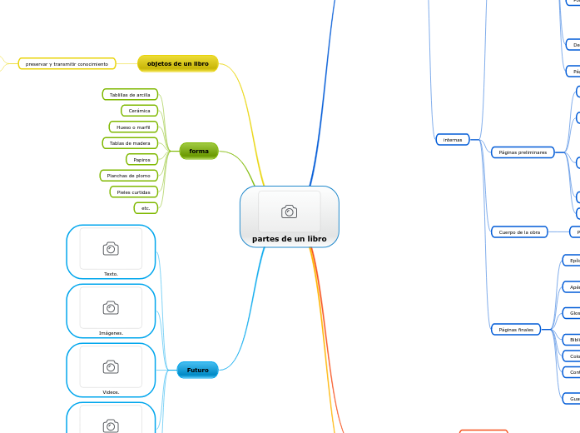
Task: Click the 'Pieles curtidas' node
Action: click(x=133, y=192)
